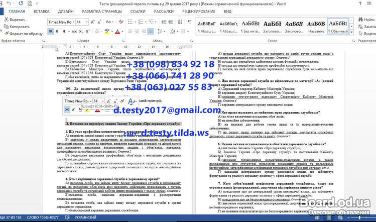
Task: Adjust the zoom slider in status bar
Action: tap(359, 217)
